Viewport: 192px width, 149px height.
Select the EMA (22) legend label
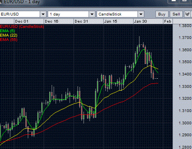tap(9, 35)
